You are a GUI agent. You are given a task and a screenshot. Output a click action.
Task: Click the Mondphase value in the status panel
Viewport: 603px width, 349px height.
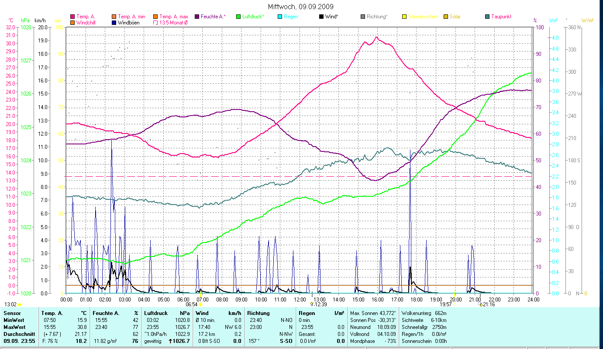384,341
